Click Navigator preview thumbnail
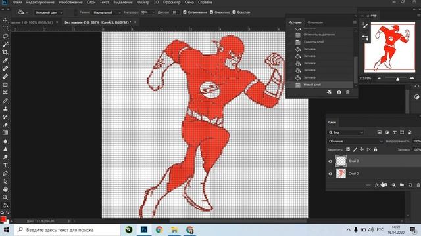Viewport: 421px width, 236px height. point(389,47)
